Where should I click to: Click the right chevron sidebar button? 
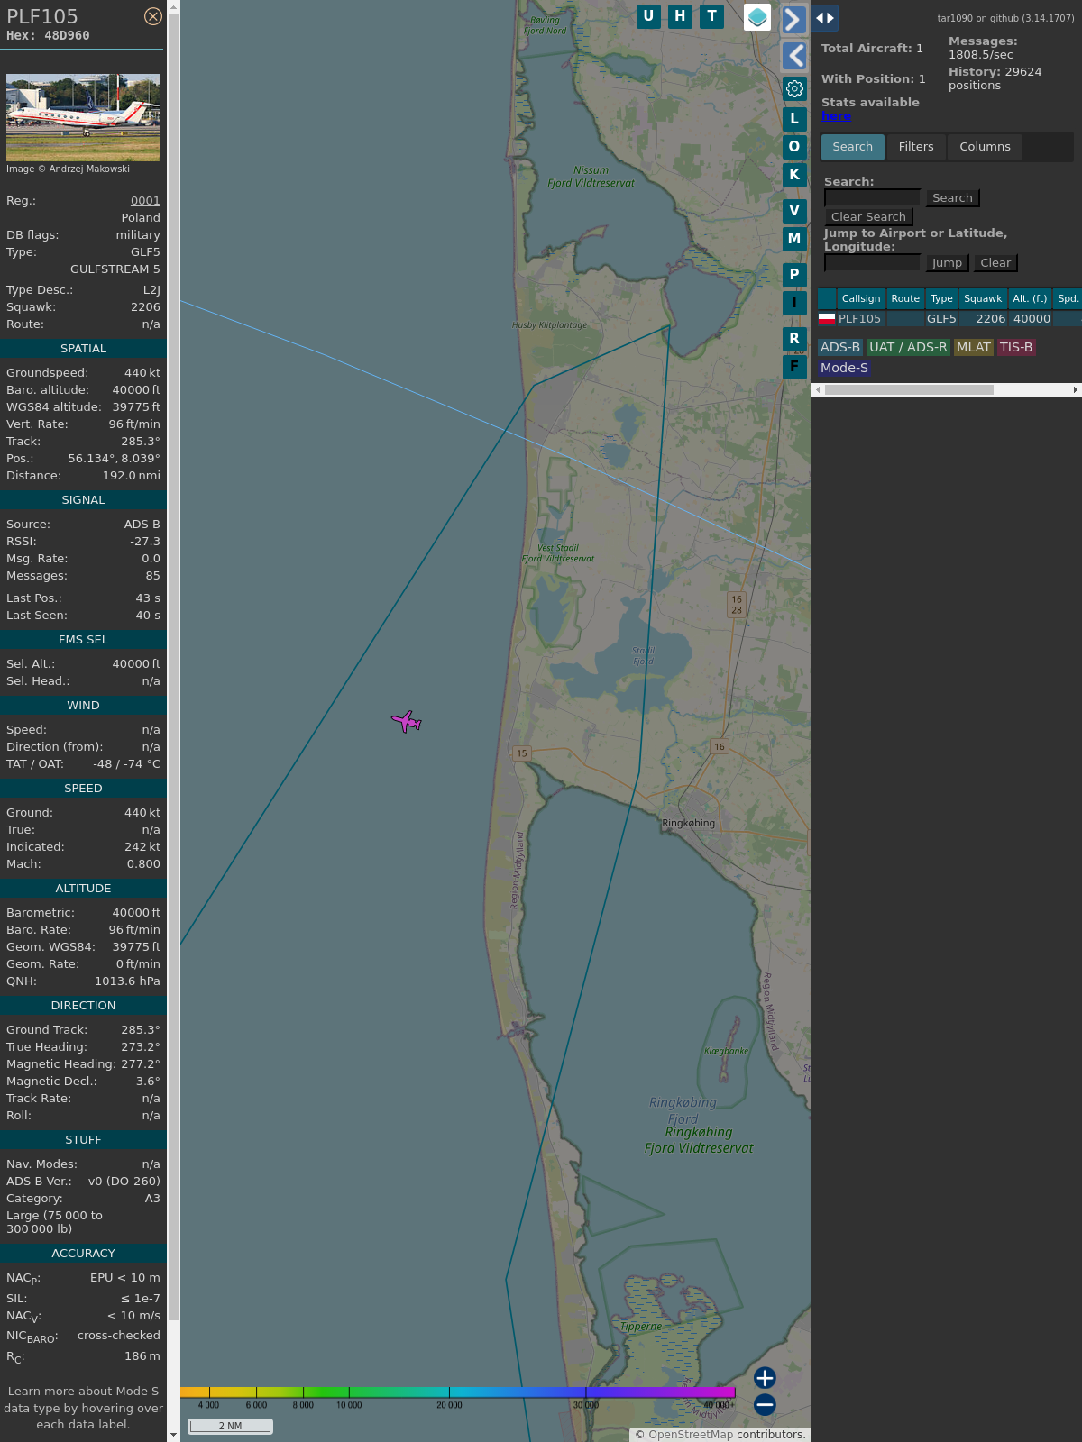[x=794, y=19]
